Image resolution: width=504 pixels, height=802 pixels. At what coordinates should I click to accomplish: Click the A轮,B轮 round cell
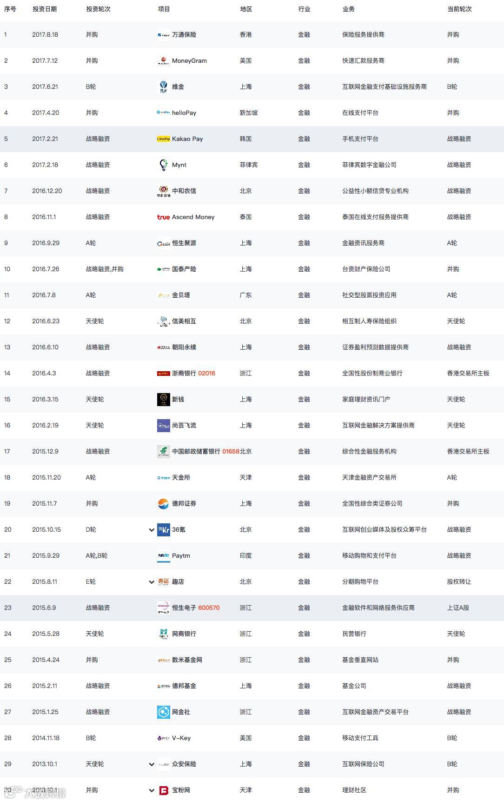click(97, 556)
